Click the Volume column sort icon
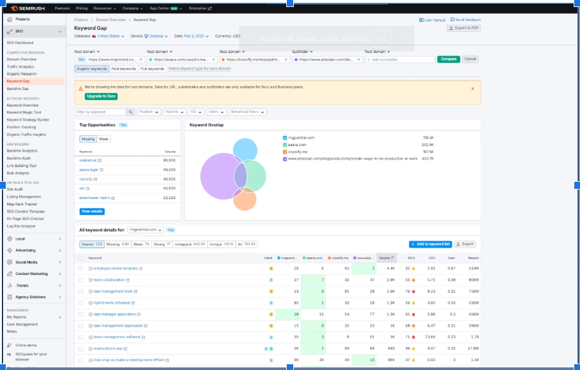This screenshot has width=580, height=370. coord(393,258)
